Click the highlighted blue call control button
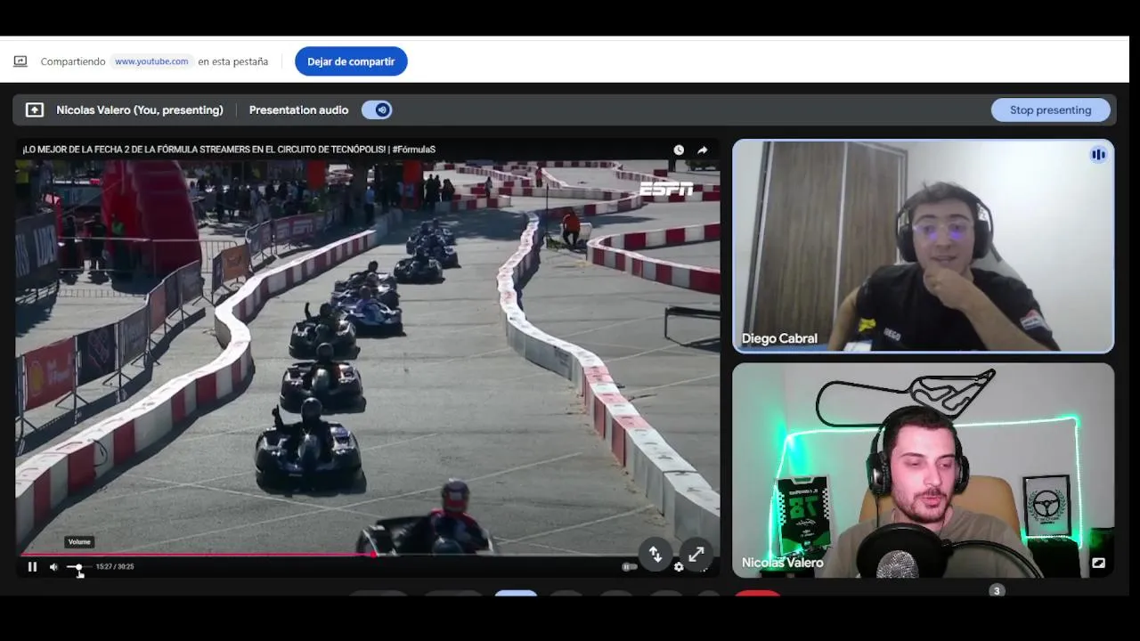Screen dimensions: 1140x641 pyautogui.click(x=516, y=594)
